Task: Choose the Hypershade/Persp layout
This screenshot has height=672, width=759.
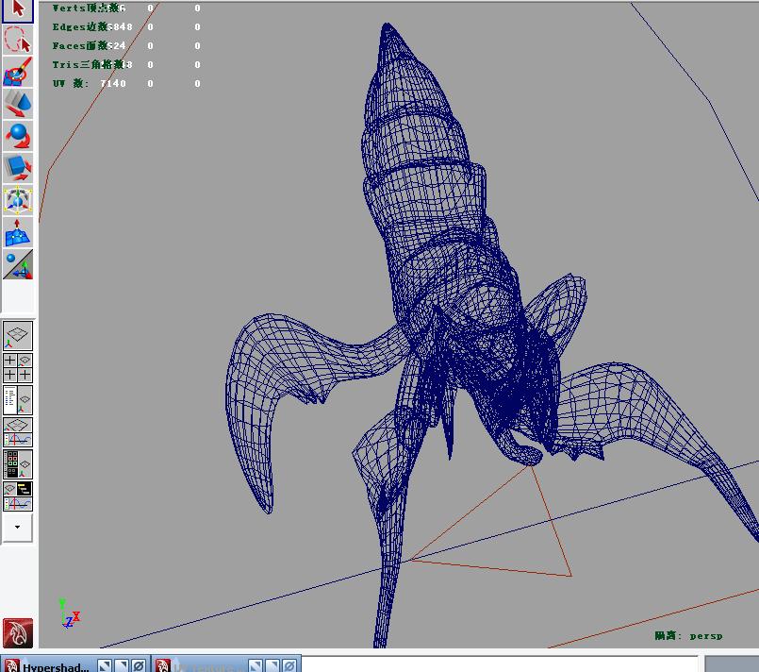Action: pyautogui.click(x=18, y=464)
